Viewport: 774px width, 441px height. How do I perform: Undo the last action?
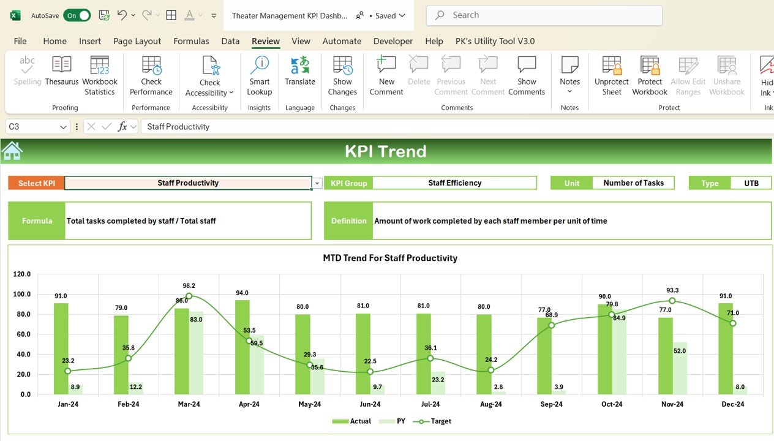[122, 15]
